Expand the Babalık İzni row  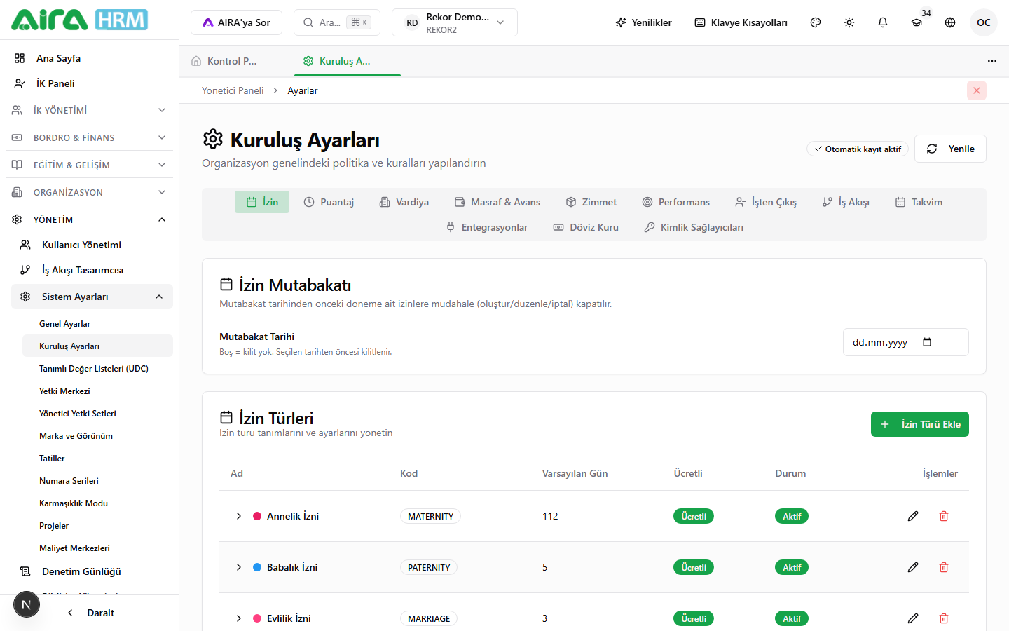point(239,567)
